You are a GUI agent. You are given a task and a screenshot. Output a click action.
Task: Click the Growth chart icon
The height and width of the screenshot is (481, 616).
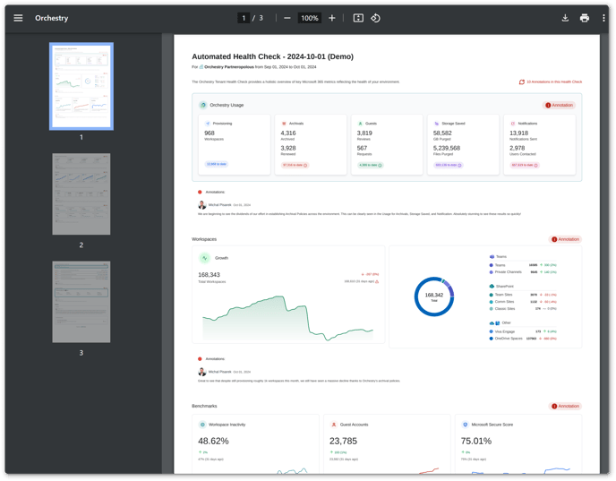click(205, 258)
